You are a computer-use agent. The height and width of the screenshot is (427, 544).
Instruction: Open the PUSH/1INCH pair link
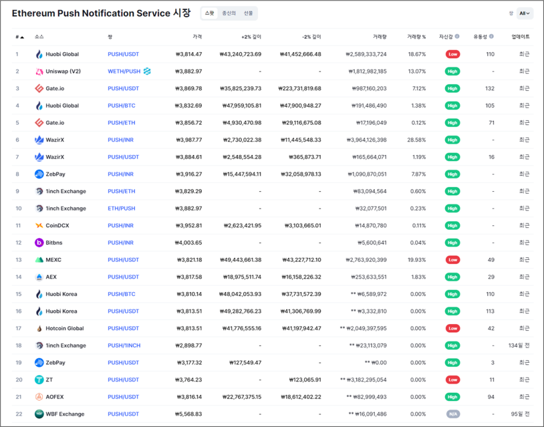(x=124, y=346)
